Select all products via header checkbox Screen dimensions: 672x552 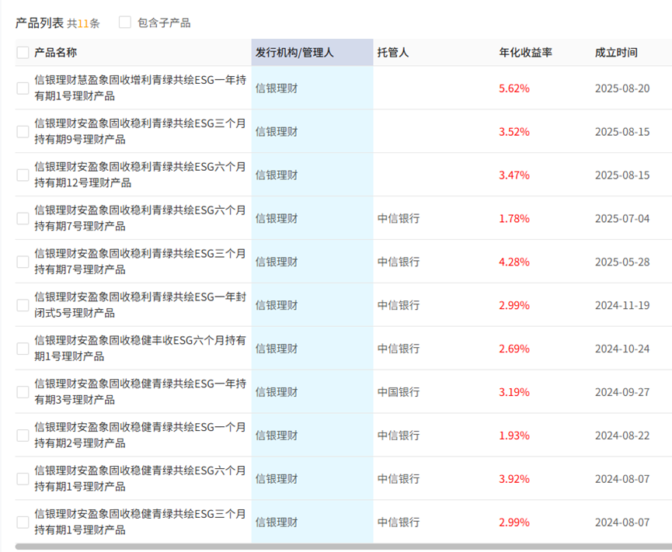click(22, 50)
